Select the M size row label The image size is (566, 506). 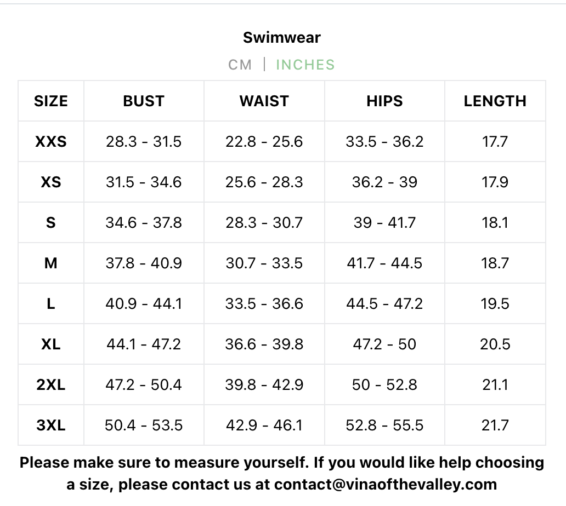51,263
